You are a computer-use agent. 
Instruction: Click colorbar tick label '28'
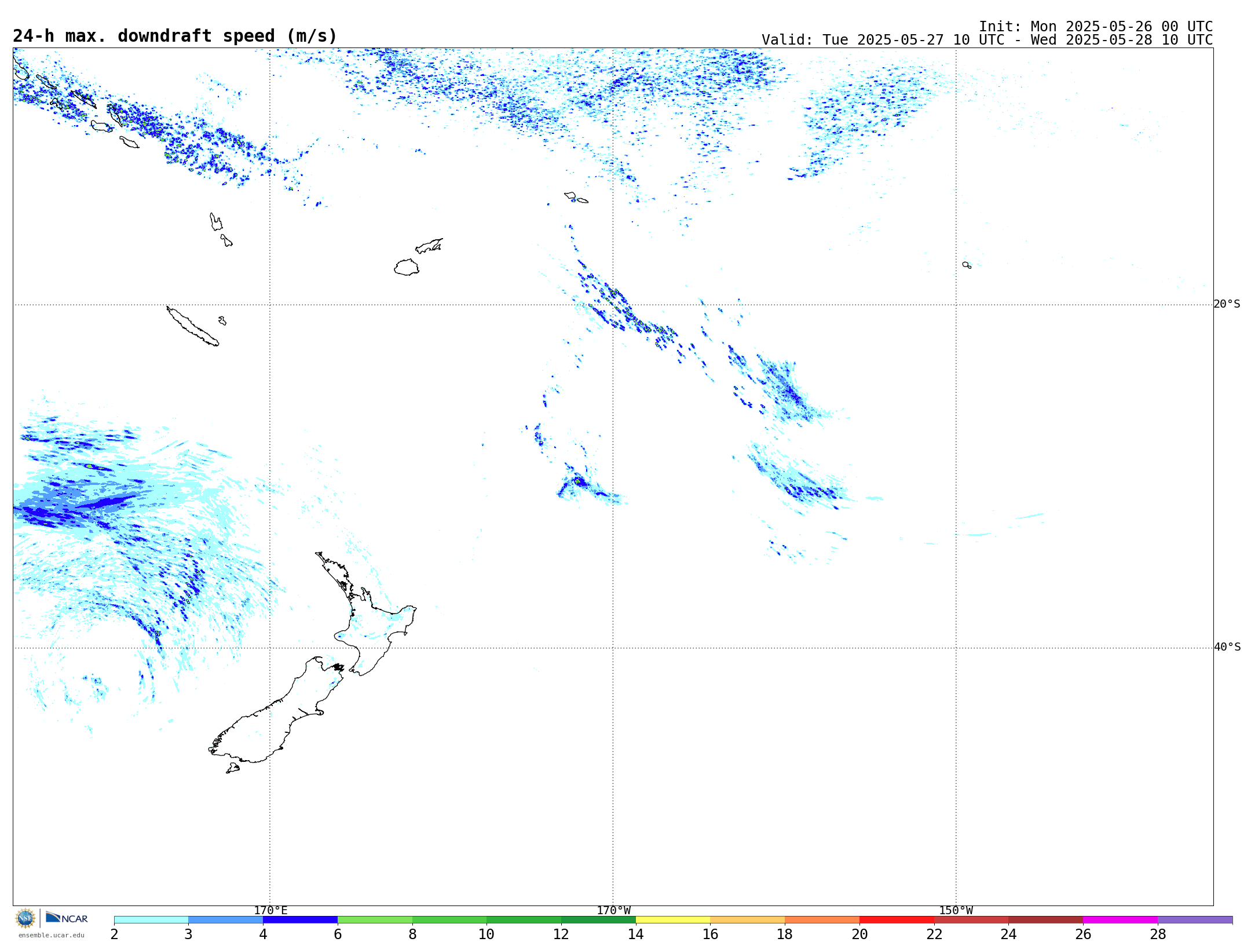[1158, 934]
